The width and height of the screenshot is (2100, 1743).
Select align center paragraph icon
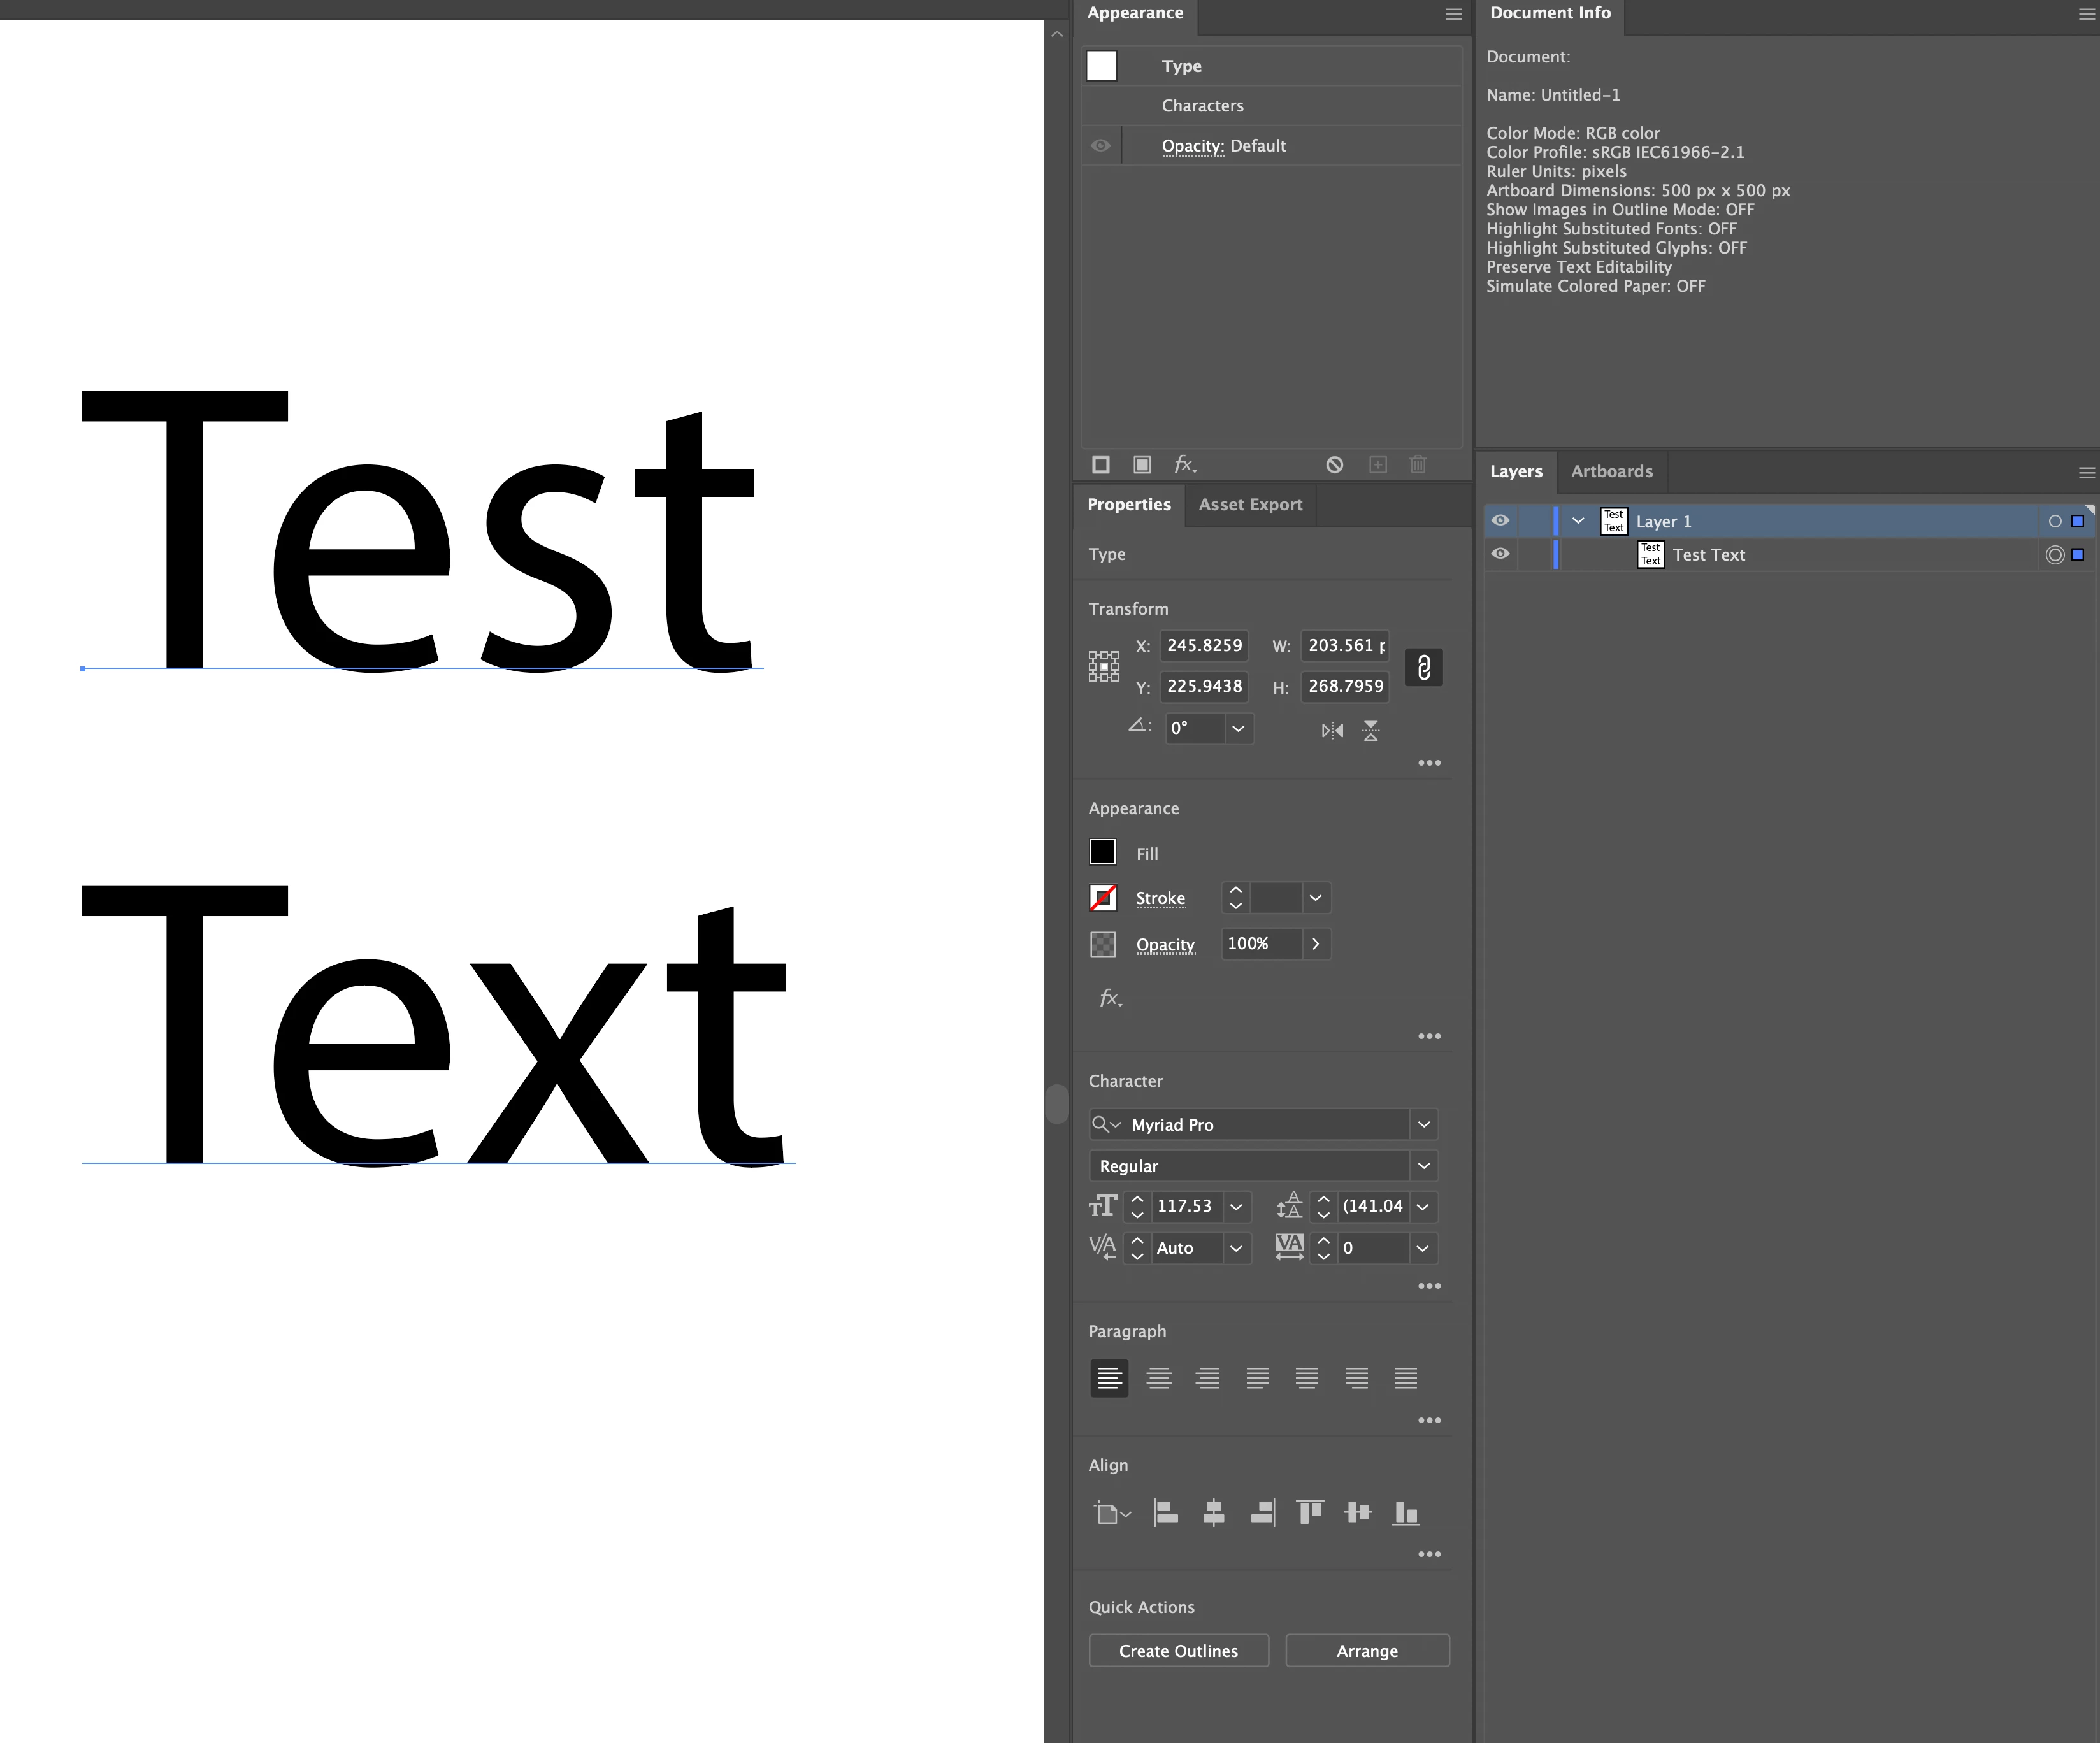tap(1158, 1378)
